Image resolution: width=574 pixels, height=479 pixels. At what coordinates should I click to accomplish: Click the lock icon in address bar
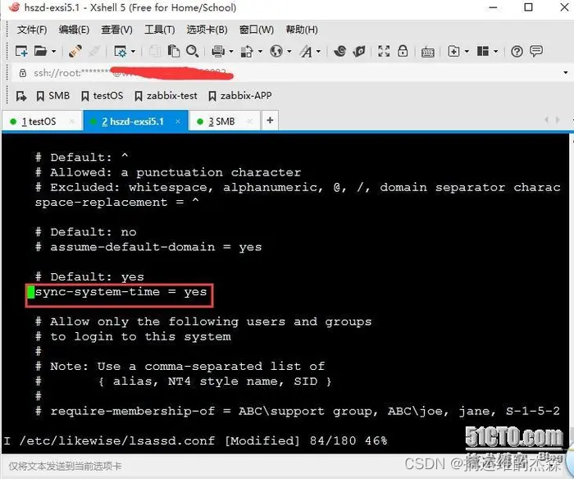(x=23, y=73)
